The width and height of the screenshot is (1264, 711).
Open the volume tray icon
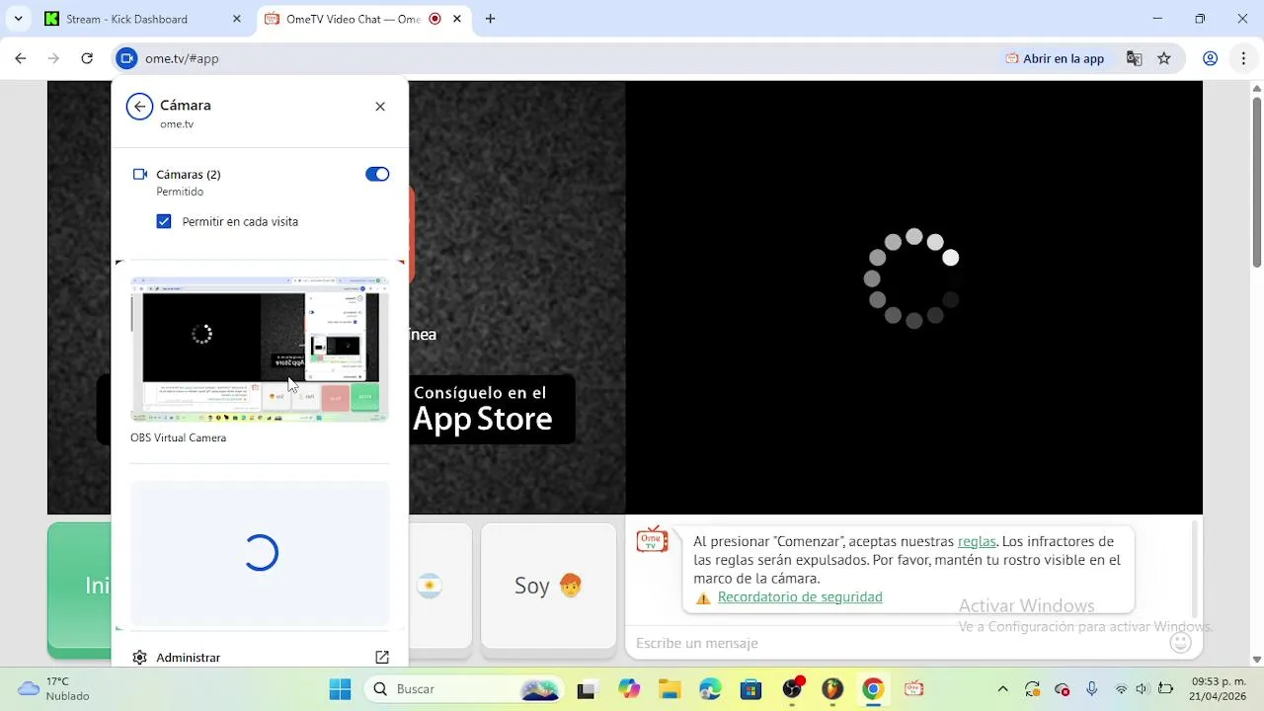1143,689
